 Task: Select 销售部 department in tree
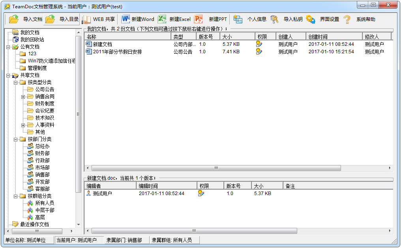pos(43,175)
